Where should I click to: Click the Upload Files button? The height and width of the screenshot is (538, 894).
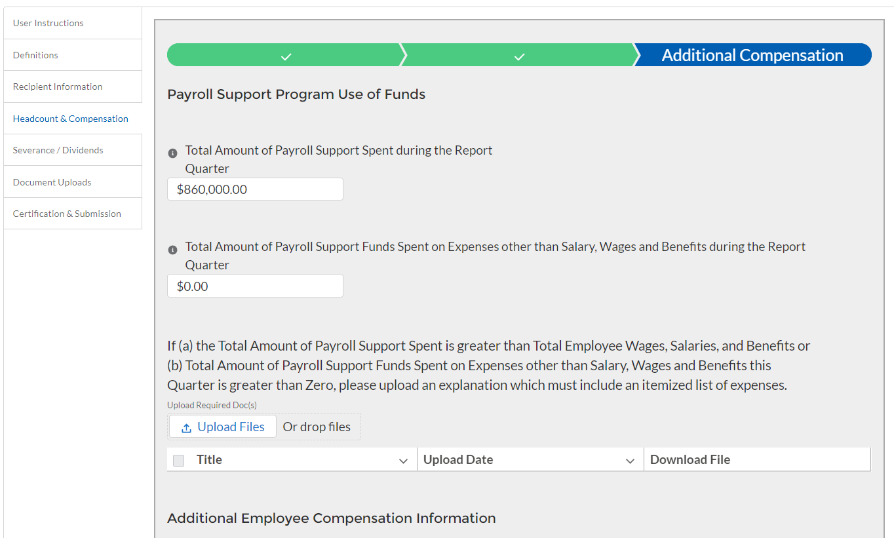tap(223, 427)
